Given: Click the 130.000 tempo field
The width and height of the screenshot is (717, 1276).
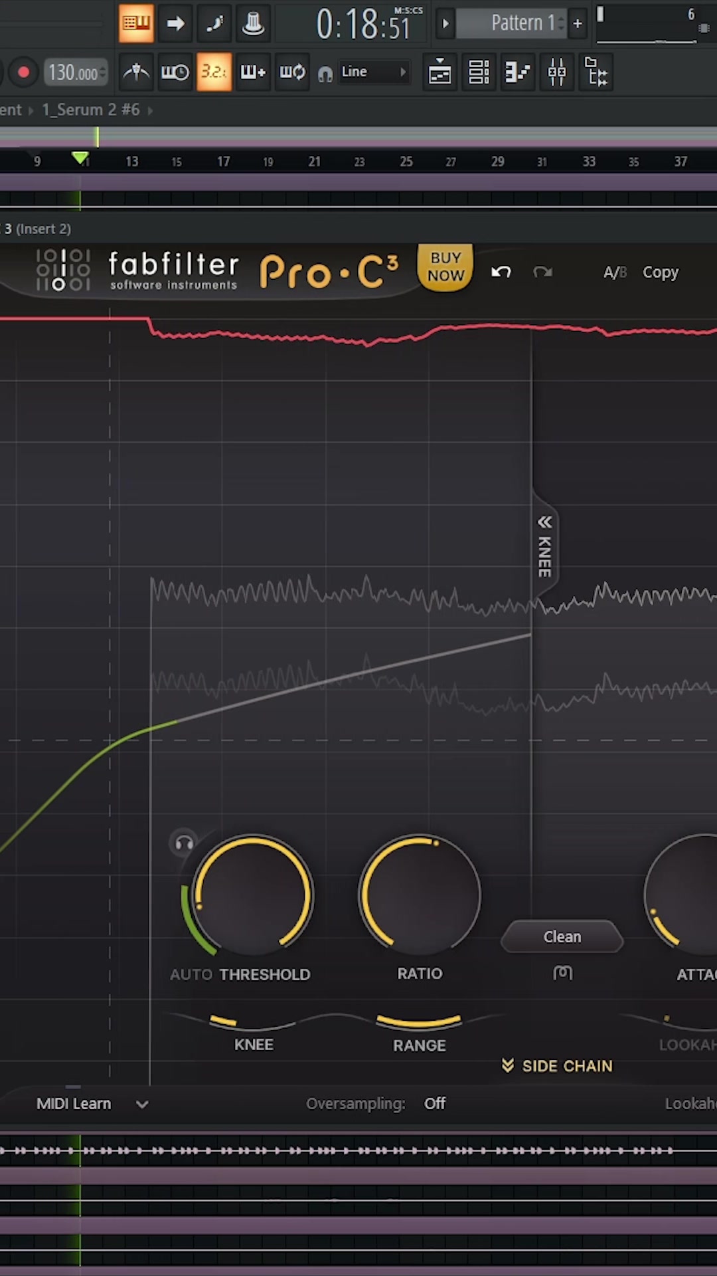Looking at the screenshot, I should 75,72.
